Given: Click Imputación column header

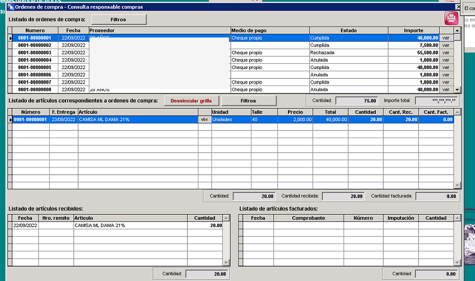Looking at the screenshot, I should click(401, 218).
